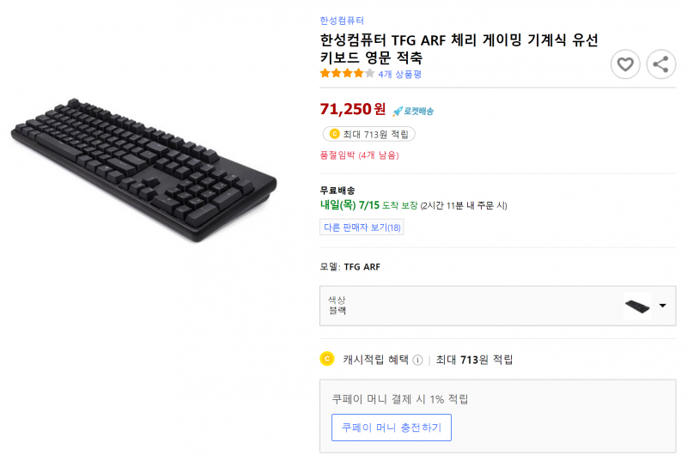The width and height of the screenshot is (687, 461).
Task: Click the orange star rating icons
Action: 347,74
